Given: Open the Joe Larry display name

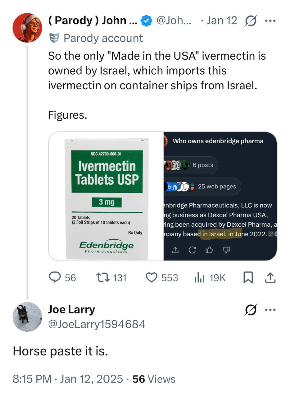Looking at the screenshot, I should 71,309.
